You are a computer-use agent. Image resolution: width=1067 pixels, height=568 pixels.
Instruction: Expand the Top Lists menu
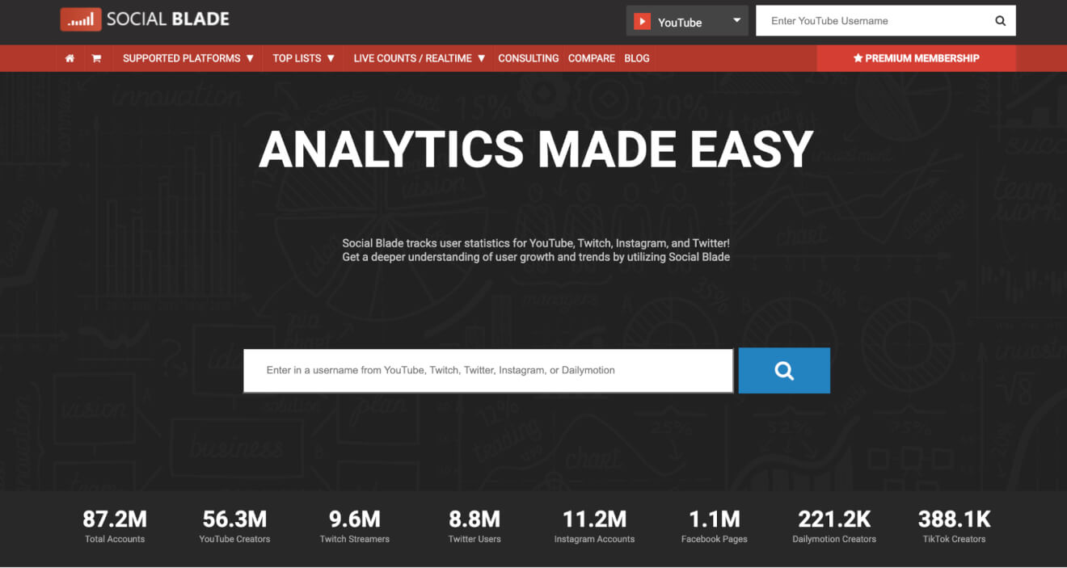[x=303, y=58]
